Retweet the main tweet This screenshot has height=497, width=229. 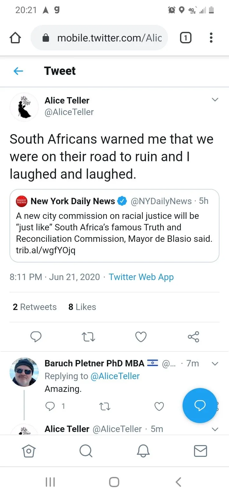coord(88,336)
